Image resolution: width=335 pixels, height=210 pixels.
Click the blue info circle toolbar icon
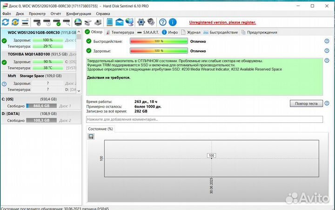tap(173, 22)
